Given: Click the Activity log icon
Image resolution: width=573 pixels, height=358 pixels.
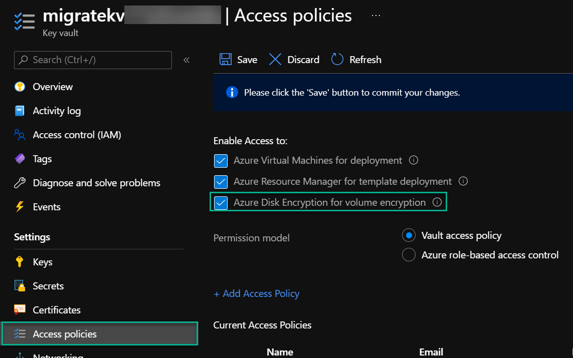Looking at the screenshot, I should pos(20,111).
